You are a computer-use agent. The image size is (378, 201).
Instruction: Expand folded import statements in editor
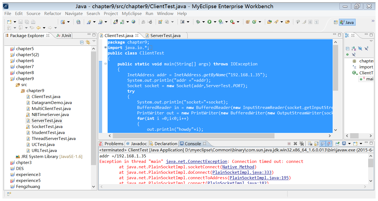click(x=106, y=48)
